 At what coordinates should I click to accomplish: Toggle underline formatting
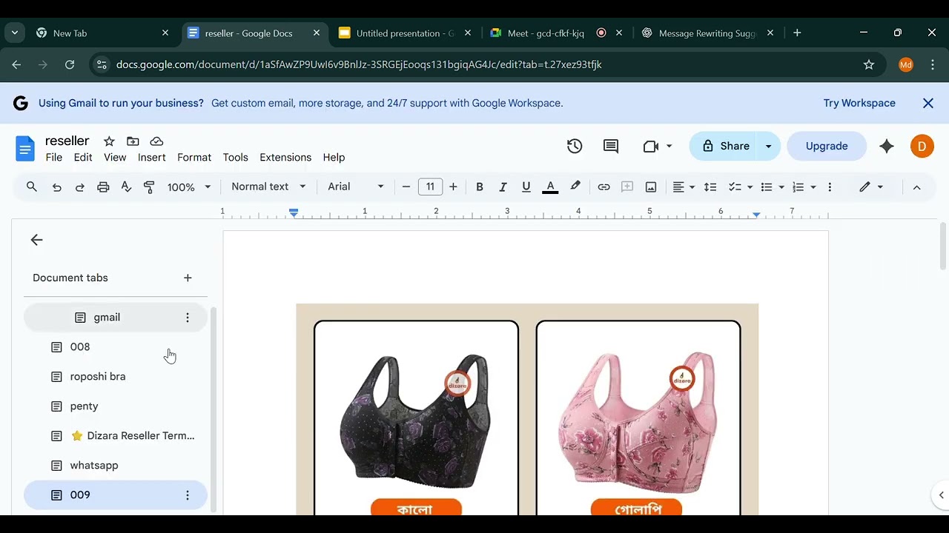click(526, 187)
